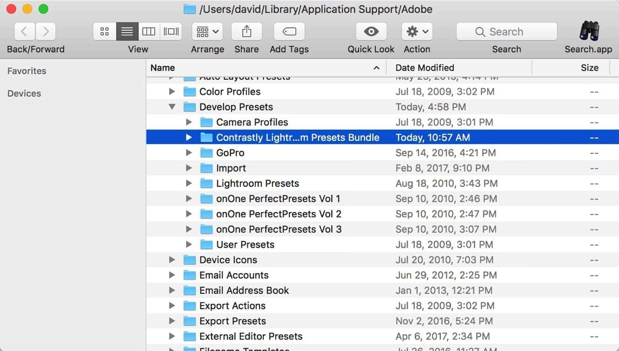Switch to column view
Viewport: 619px width, 351px height.
tap(149, 32)
